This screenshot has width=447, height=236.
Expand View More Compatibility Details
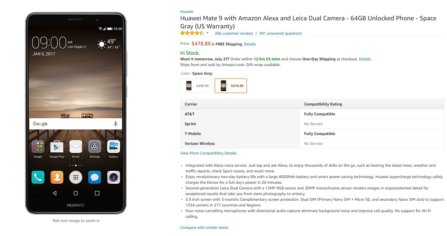coord(208,153)
